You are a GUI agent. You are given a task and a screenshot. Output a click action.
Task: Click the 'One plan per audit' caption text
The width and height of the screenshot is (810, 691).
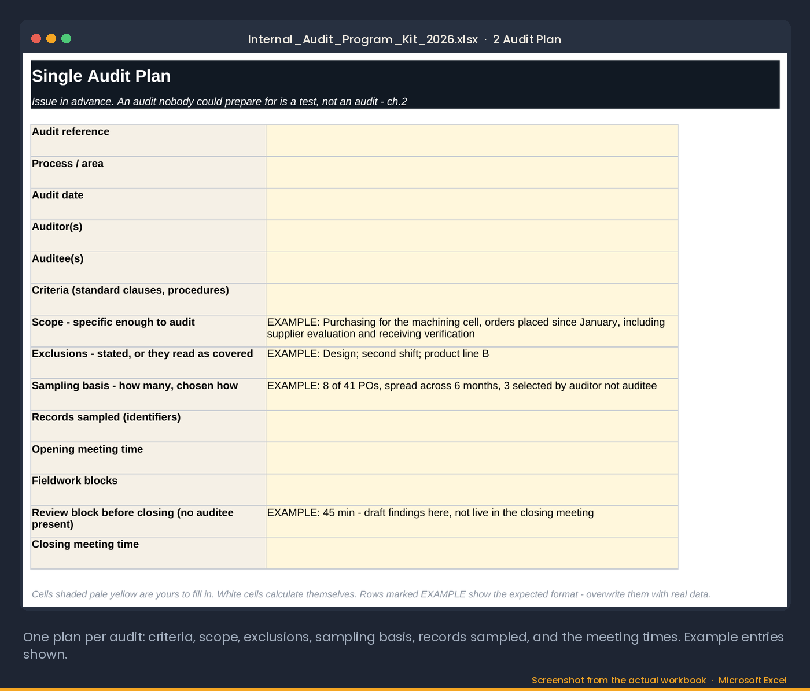click(403, 645)
